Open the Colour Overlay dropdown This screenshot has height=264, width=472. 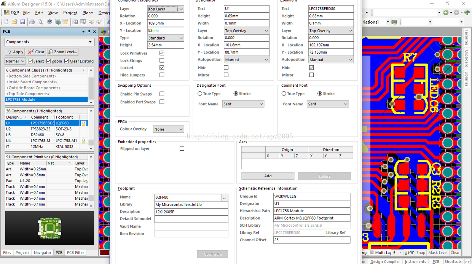pos(169,129)
